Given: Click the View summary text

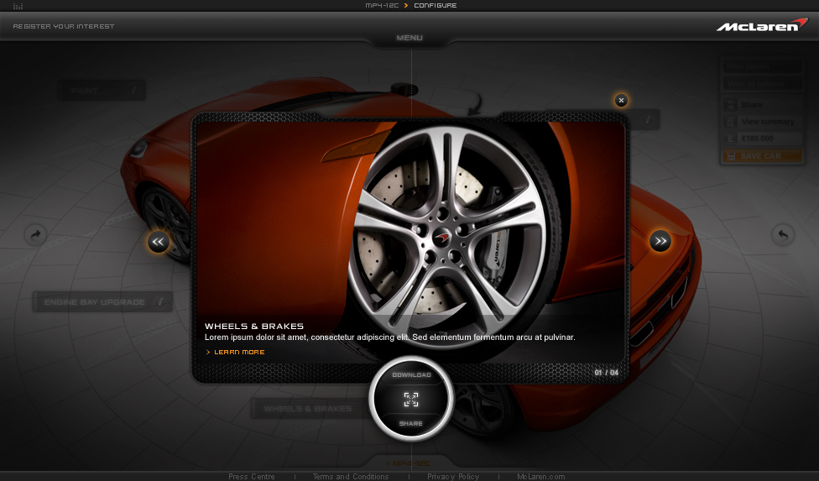Looking at the screenshot, I should pyautogui.click(x=768, y=122).
